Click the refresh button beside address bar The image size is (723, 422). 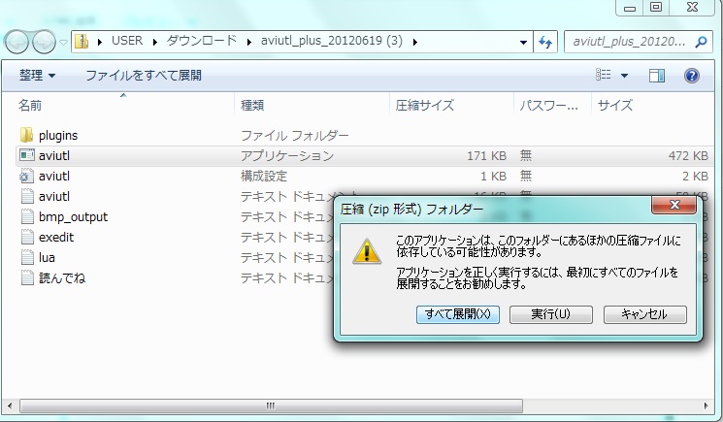click(545, 42)
